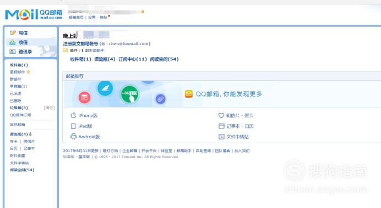This screenshot has height=208, width=381.
Task: Click the yellow envelope icon beside unread mail count
Action: coord(66,50)
